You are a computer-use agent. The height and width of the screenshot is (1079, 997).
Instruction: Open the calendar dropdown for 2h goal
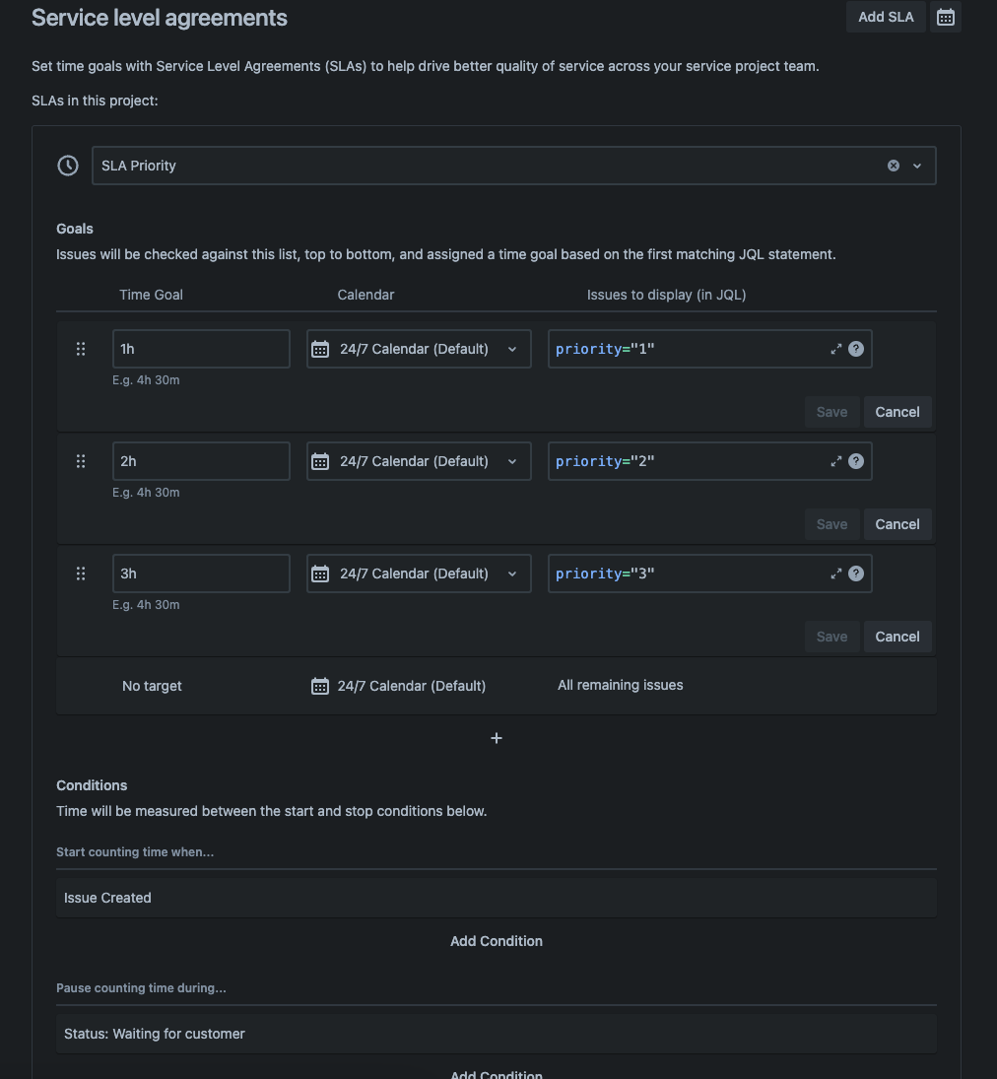pyautogui.click(x=419, y=461)
